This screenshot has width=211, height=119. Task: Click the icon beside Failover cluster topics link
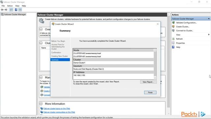point(42,108)
